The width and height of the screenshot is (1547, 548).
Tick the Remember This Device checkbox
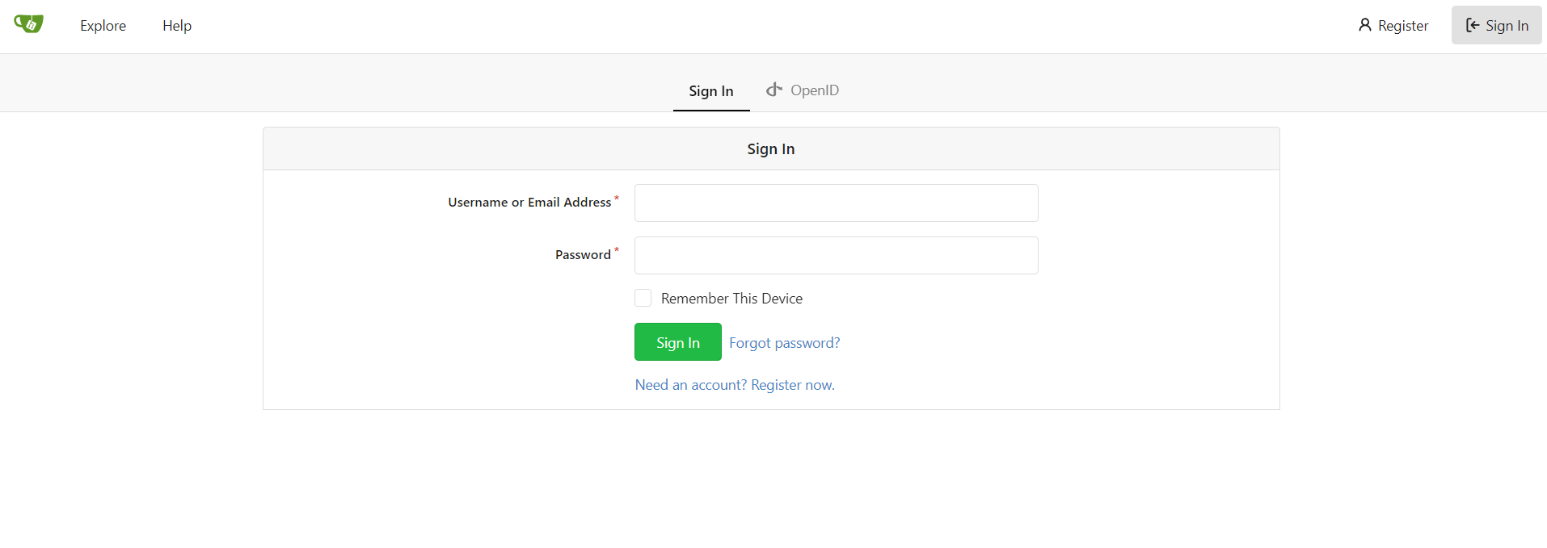pos(643,298)
